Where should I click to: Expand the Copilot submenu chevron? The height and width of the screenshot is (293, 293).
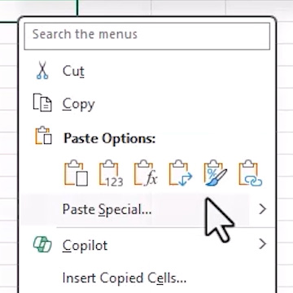pos(262,244)
